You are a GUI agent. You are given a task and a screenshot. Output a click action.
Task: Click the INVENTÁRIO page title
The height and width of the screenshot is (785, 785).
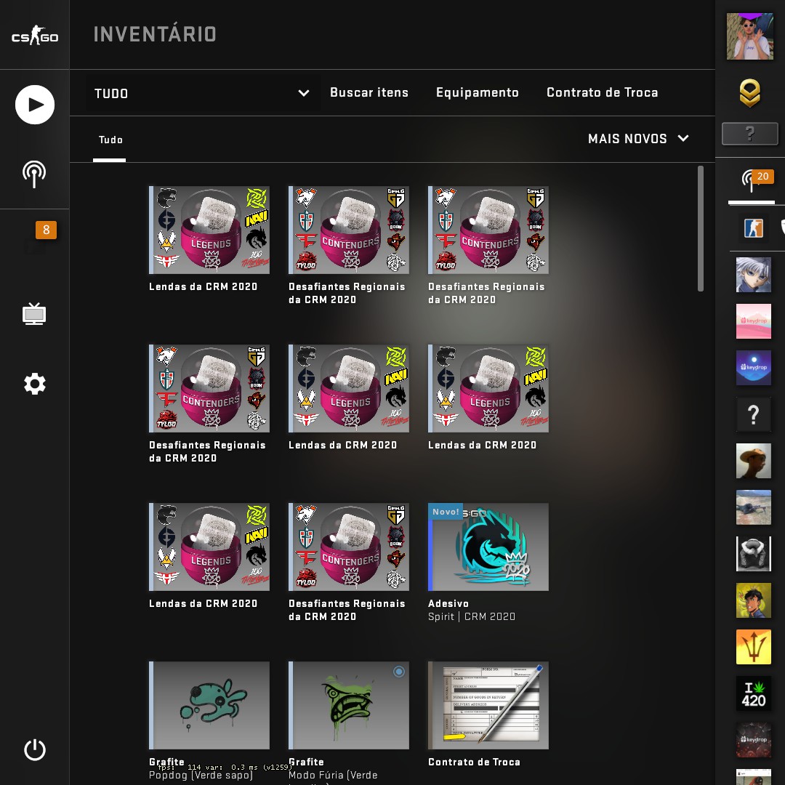(x=155, y=34)
